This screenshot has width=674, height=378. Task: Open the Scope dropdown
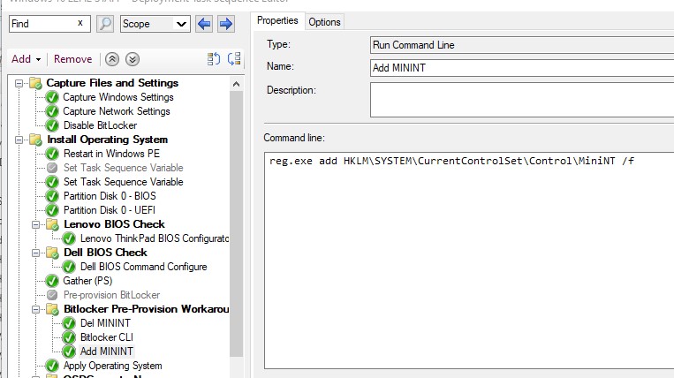155,24
